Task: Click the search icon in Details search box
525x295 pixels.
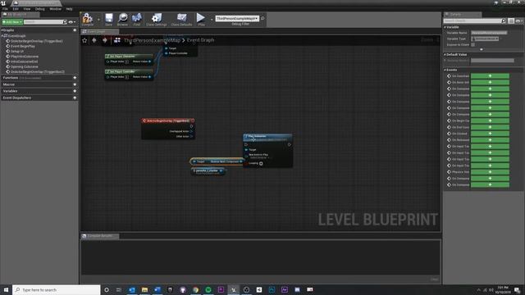Action: pos(504,20)
